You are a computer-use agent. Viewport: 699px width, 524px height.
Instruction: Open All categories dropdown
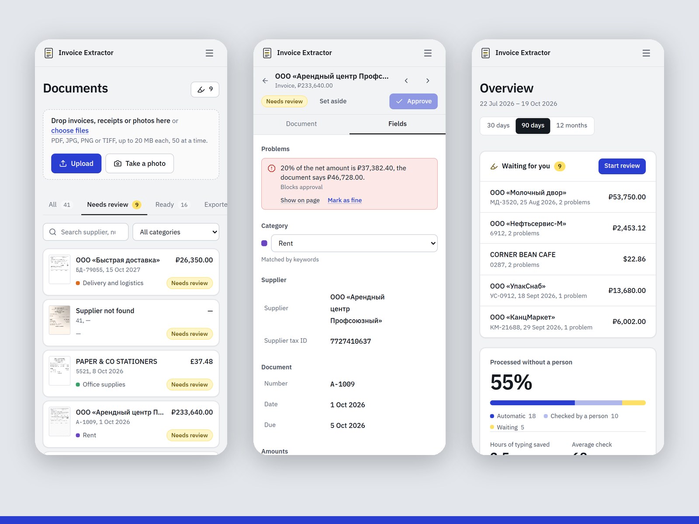[x=176, y=232]
